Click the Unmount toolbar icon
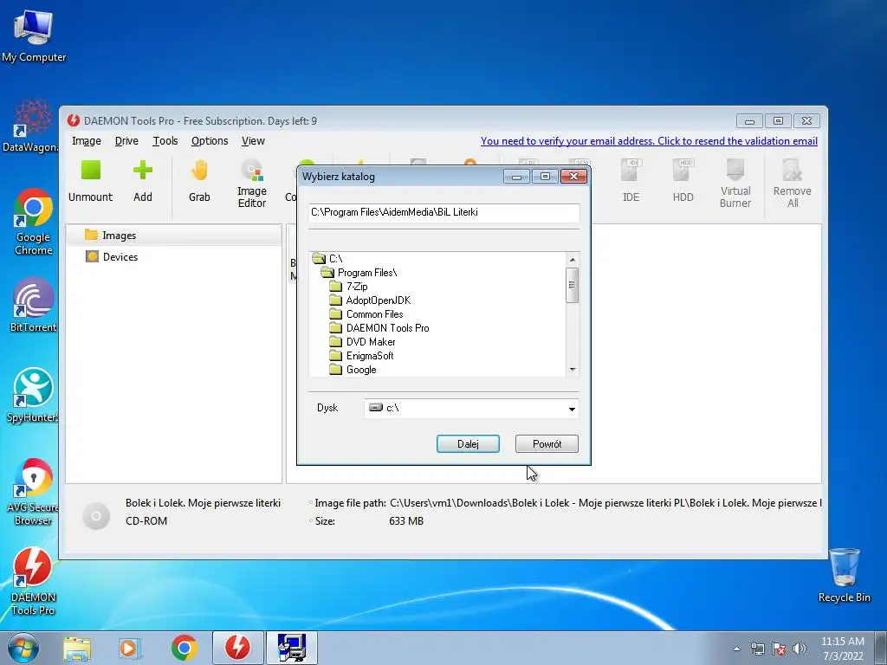 click(90, 182)
